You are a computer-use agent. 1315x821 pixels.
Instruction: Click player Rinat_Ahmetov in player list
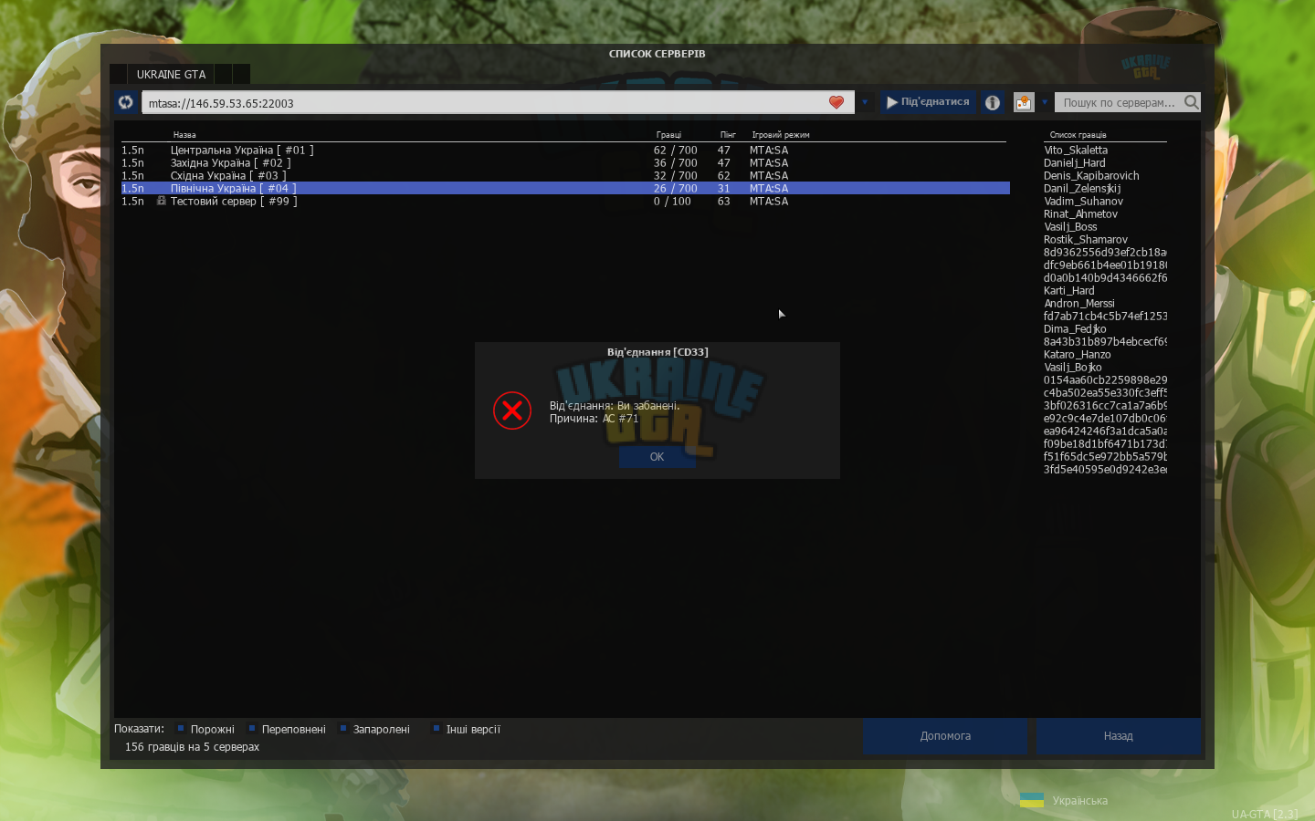point(1080,214)
